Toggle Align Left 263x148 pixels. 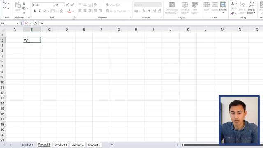pos(80,11)
